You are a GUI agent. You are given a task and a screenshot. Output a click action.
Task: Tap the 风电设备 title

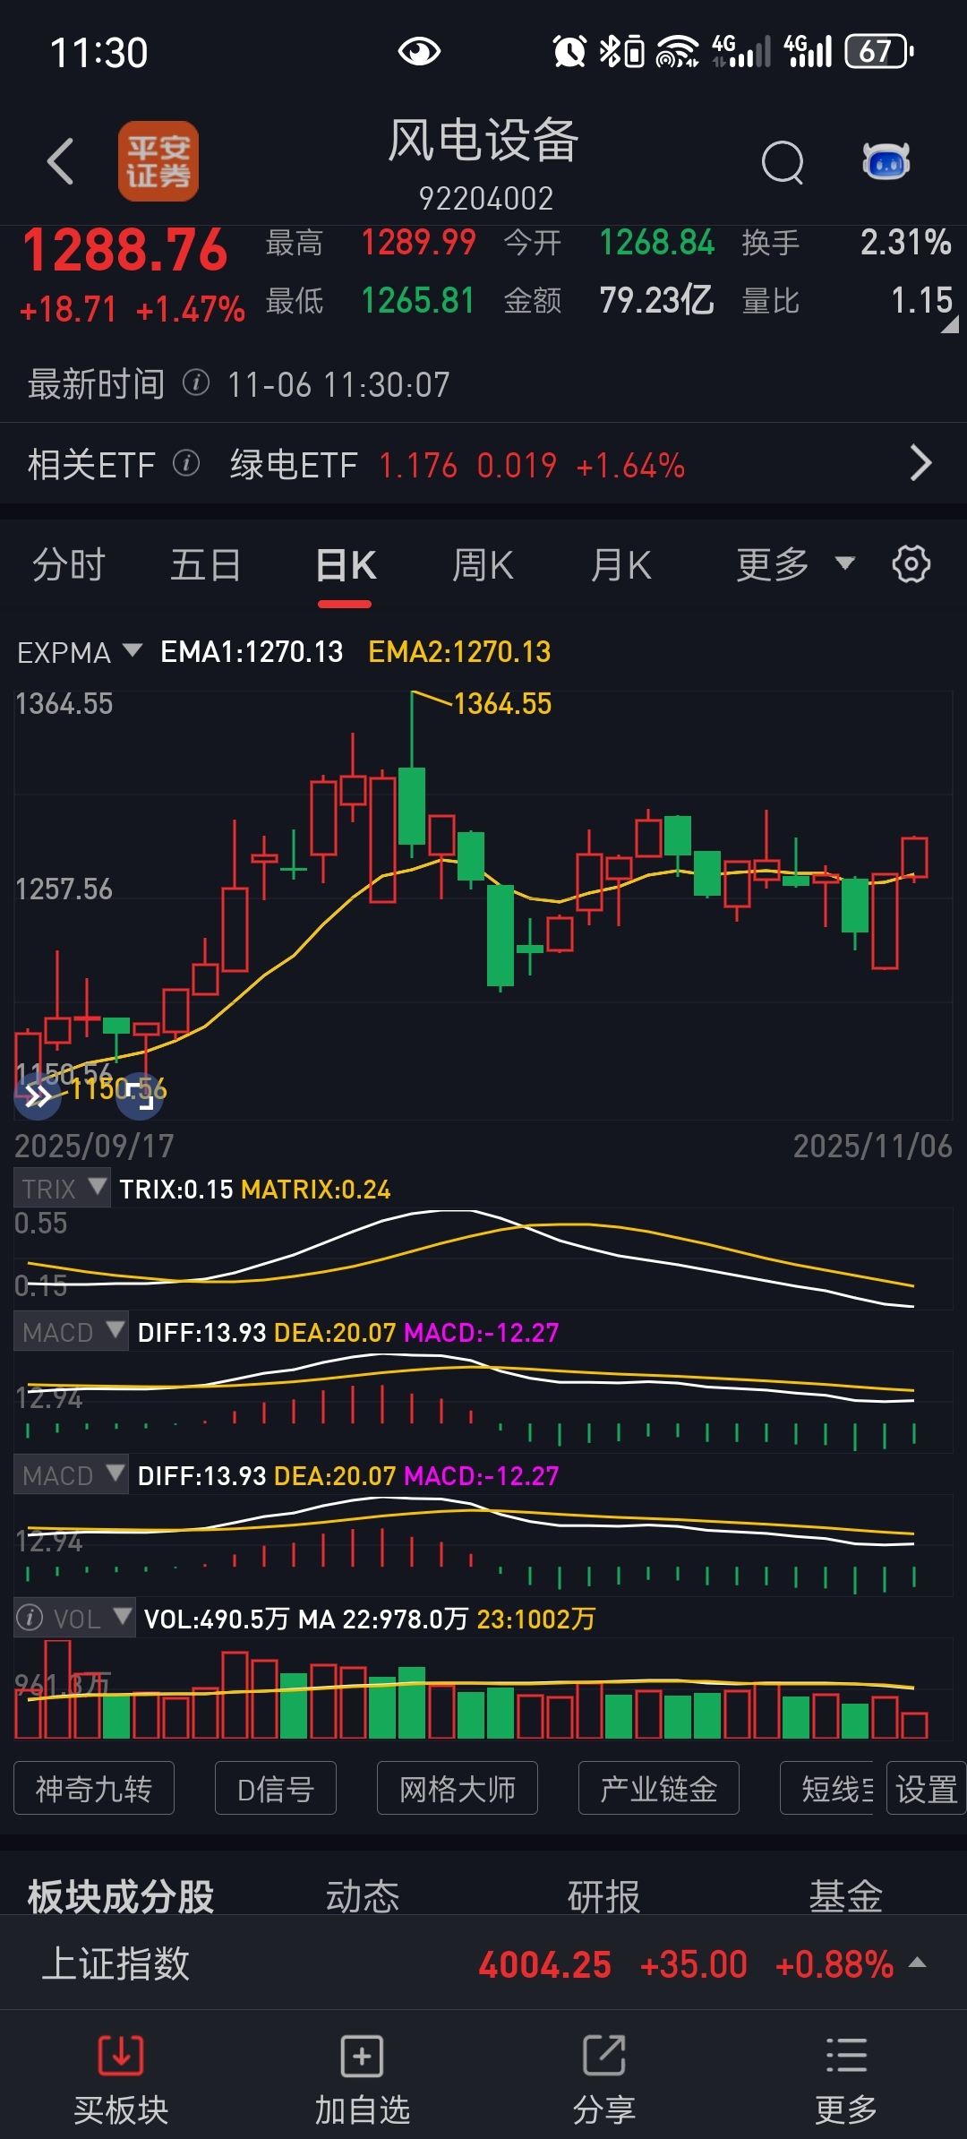click(x=483, y=141)
